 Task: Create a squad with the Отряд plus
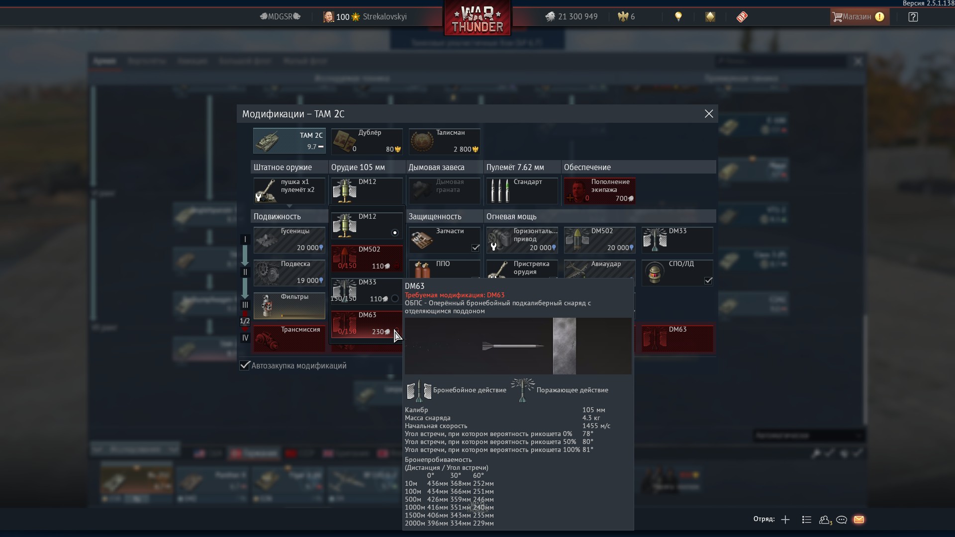[785, 520]
